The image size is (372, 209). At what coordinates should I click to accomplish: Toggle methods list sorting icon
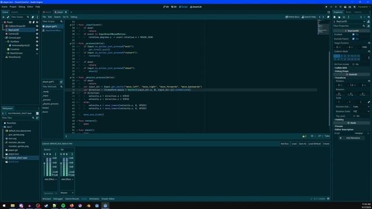61,82
